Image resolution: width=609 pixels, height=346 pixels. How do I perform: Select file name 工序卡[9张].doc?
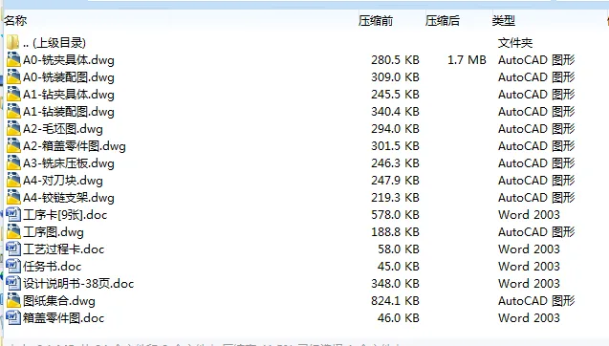65,215
